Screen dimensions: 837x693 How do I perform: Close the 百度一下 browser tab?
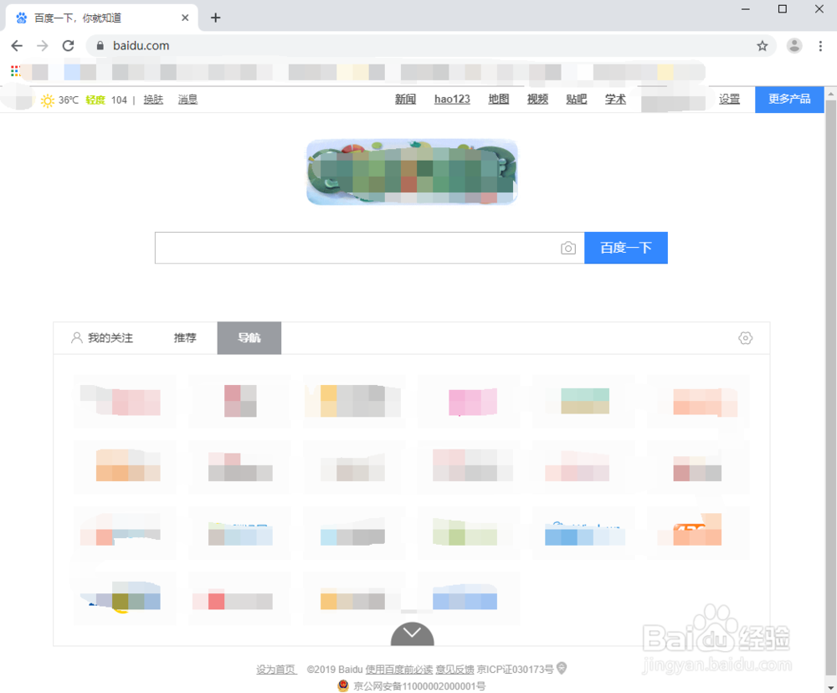pyautogui.click(x=185, y=18)
